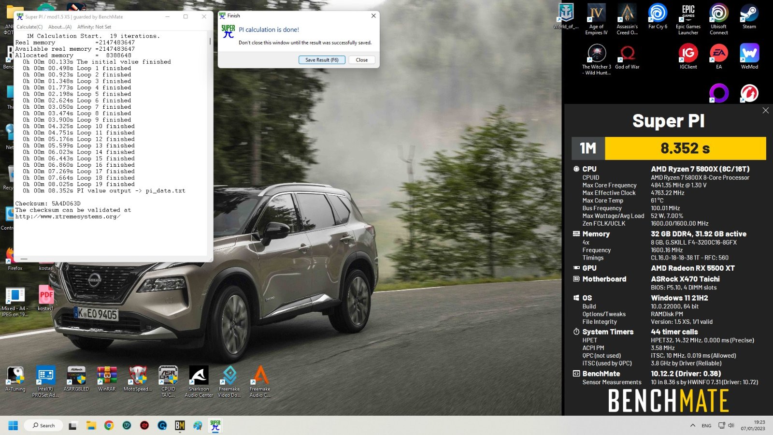Click Checksum: 5A4D063D line

48,203
